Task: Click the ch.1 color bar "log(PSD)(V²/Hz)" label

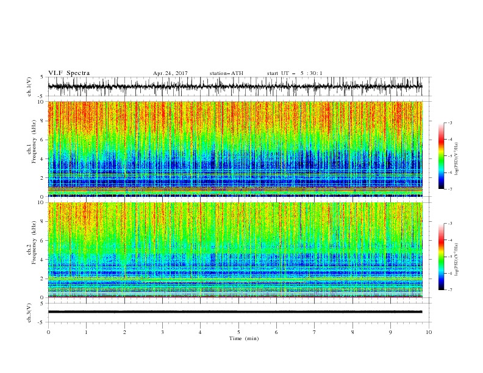Action: [457, 159]
